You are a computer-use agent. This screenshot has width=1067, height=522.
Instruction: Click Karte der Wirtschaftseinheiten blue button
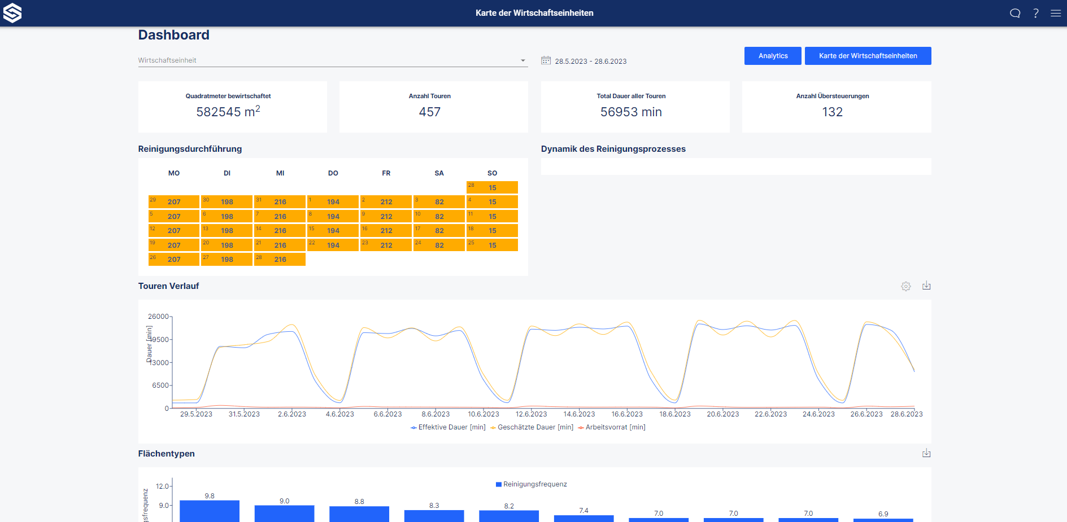[x=868, y=56]
